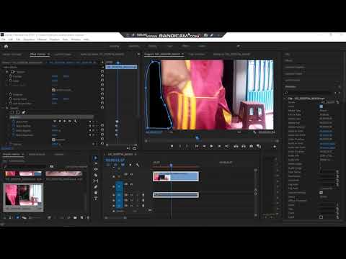Select the Ripple Edit tool
This screenshot has width=346, height=259.
pyautogui.click(x=96, y=169)
